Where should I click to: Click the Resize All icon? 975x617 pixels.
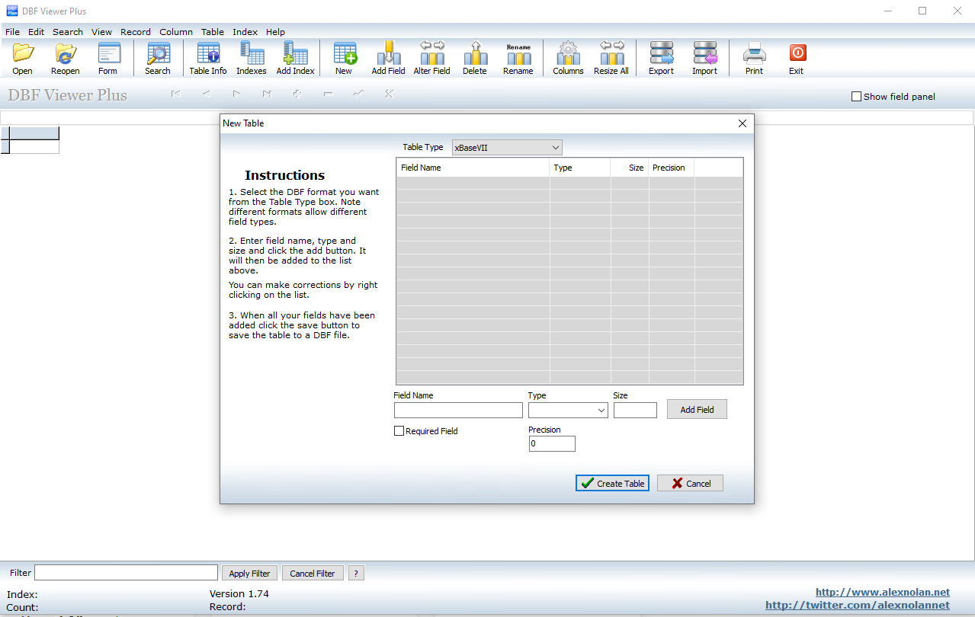coord(611,58)
